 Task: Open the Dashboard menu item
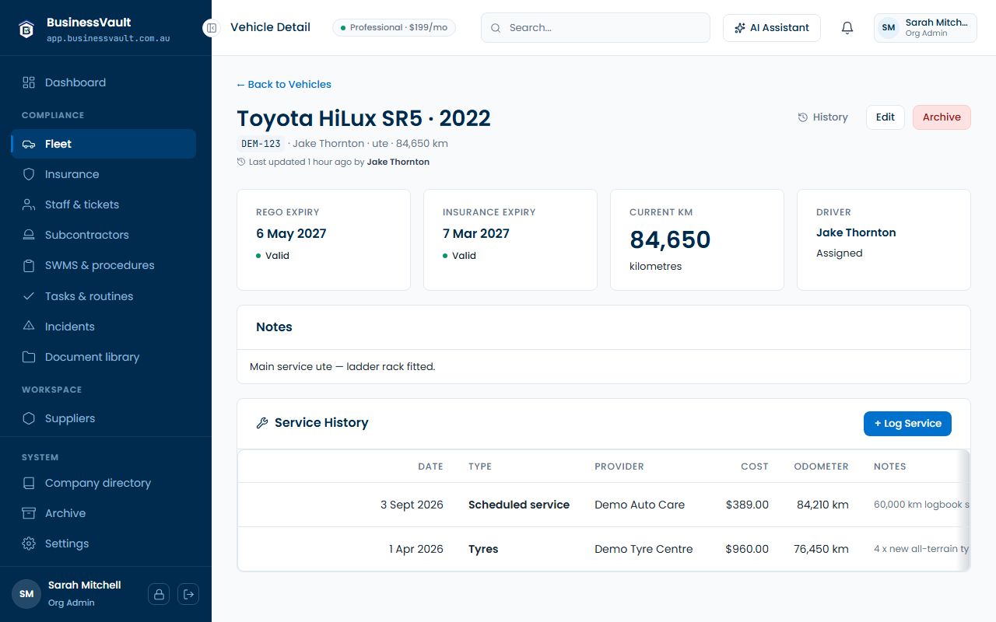pyautogui.click(x=103, y=82)
